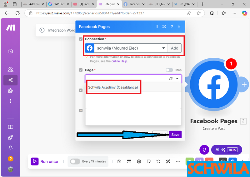Open scenario settings gear icon
The height and width of the screenshot is (177, 250).
(139, 161)
